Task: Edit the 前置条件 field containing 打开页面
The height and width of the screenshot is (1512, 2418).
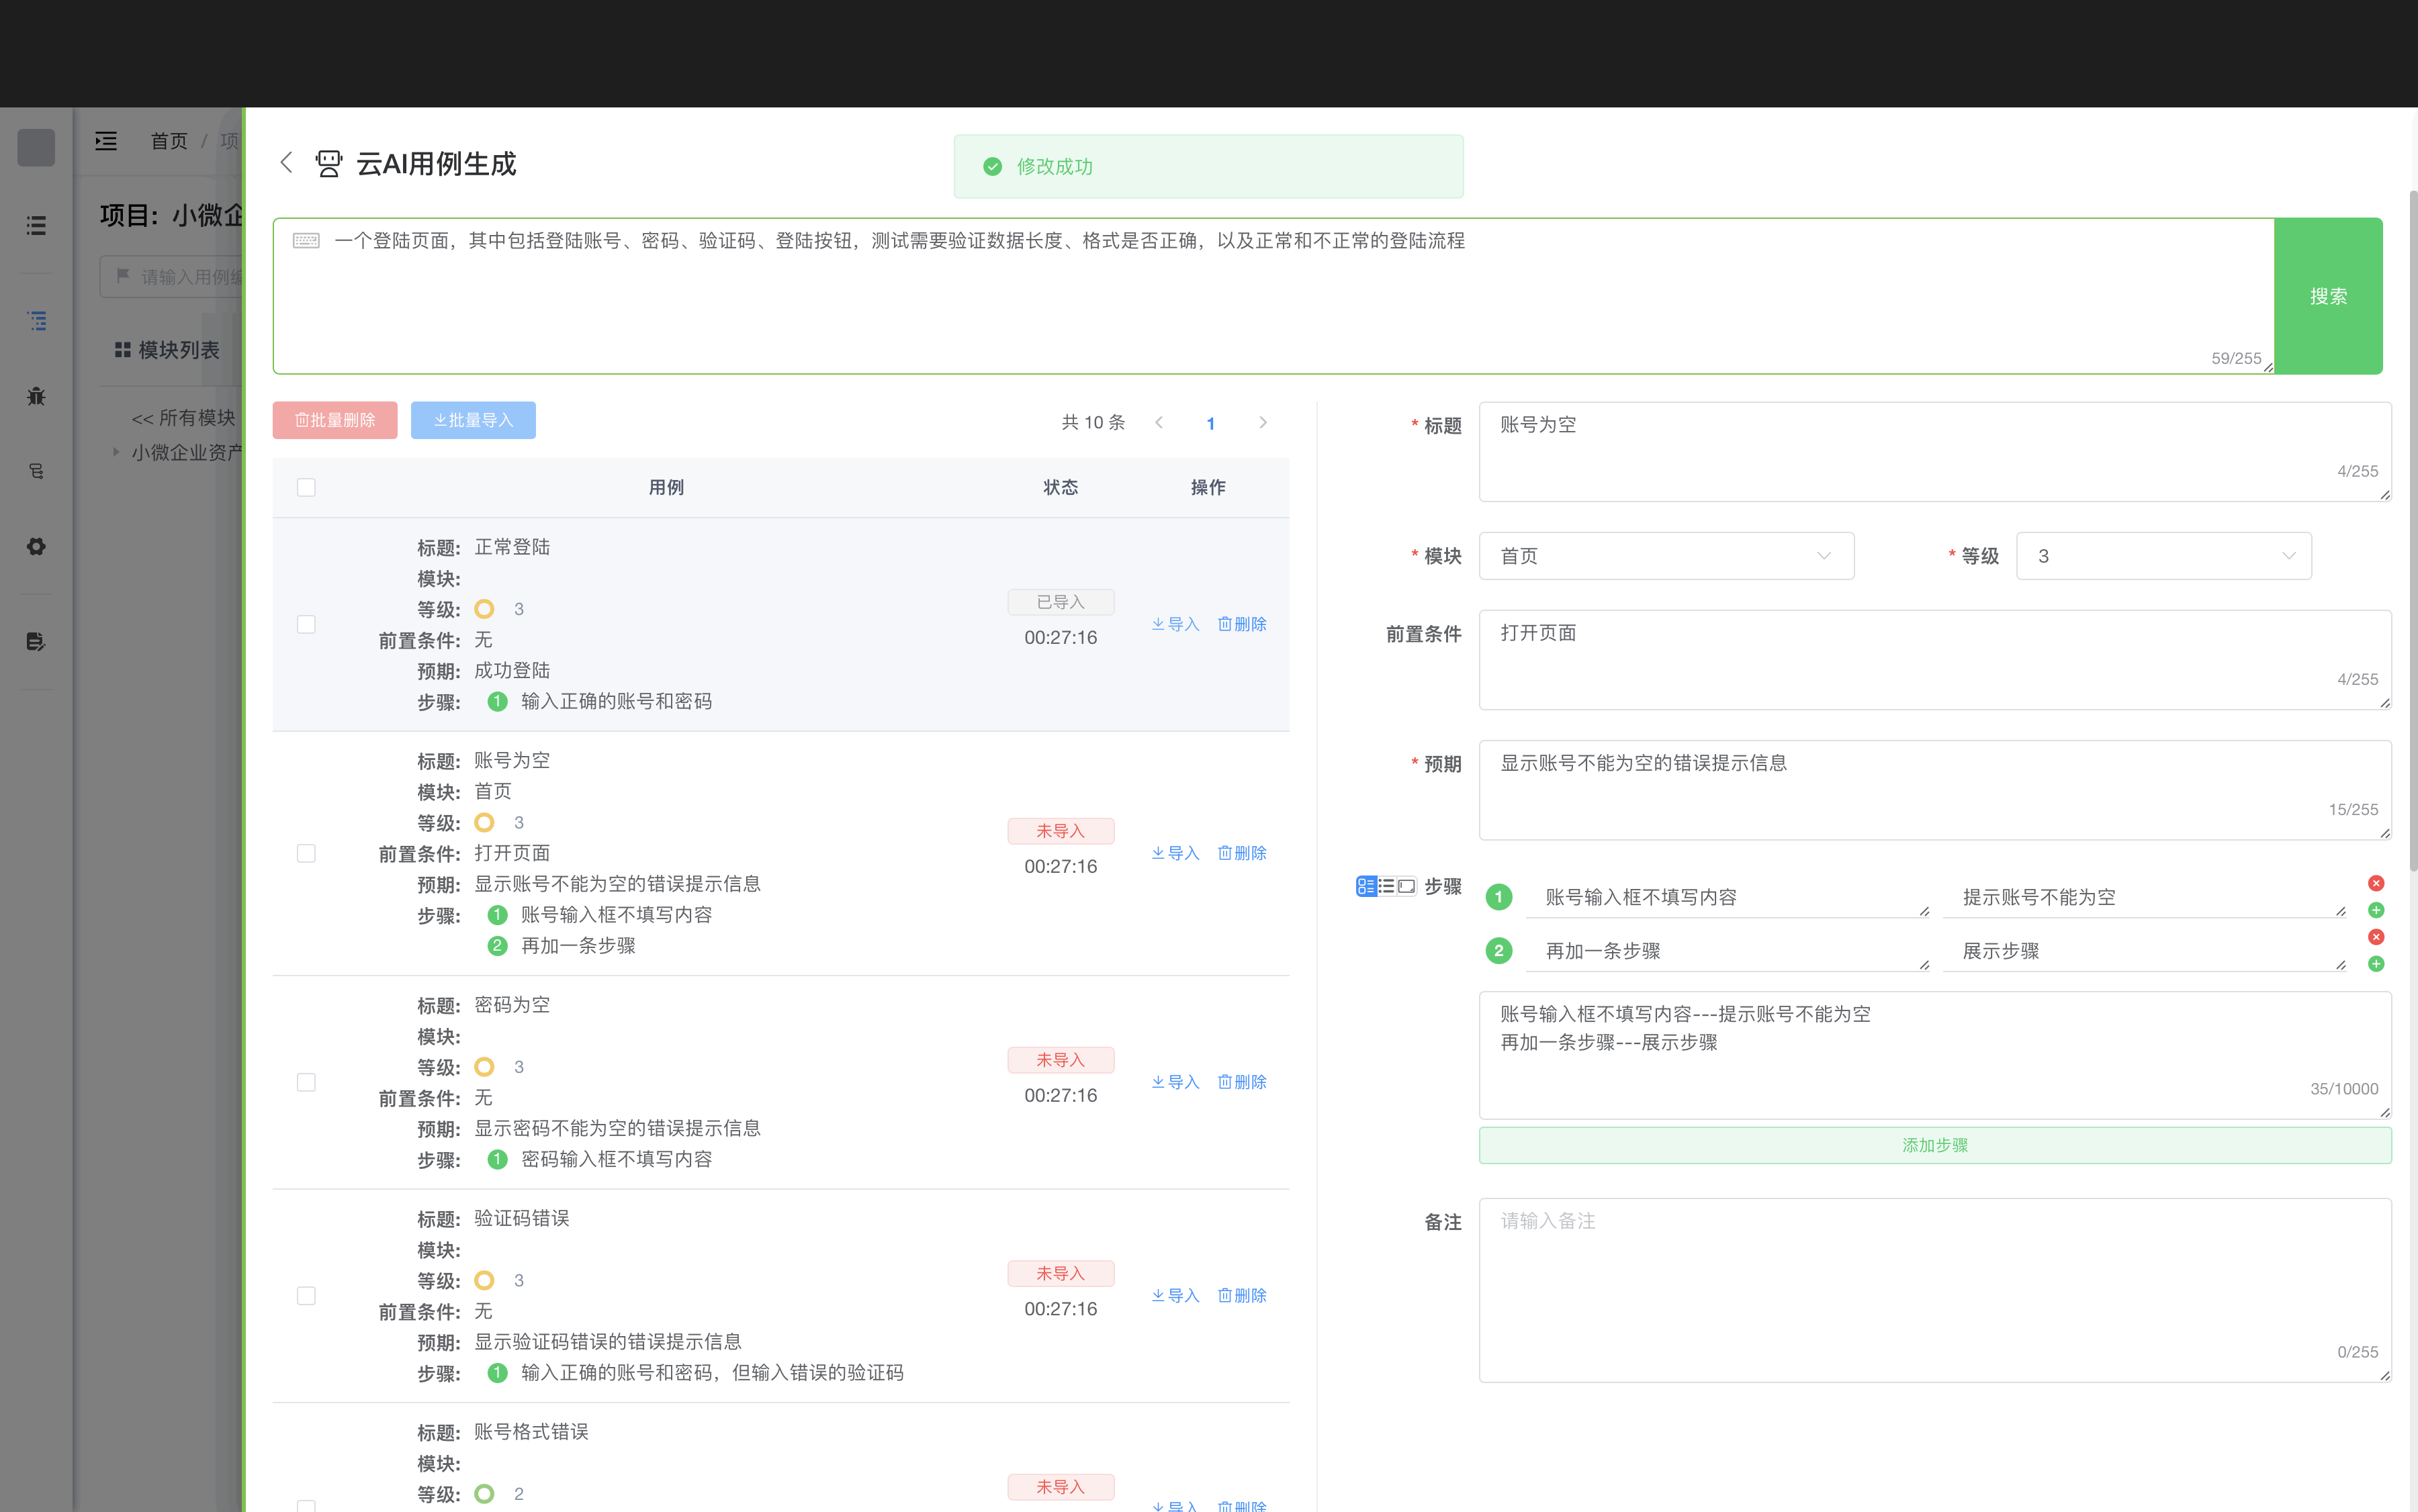Action: pyautogui.click(x=1935, y=660)
